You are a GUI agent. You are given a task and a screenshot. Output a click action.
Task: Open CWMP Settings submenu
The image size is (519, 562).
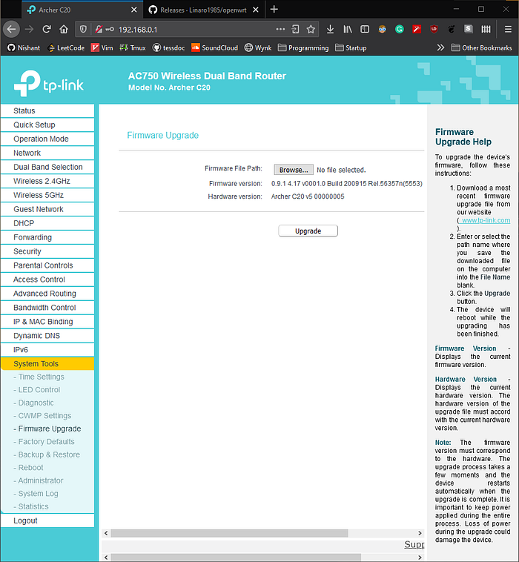42,415
